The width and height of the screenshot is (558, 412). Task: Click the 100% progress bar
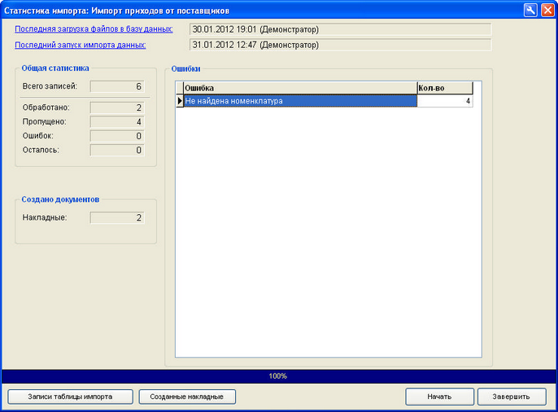point(278,376)
